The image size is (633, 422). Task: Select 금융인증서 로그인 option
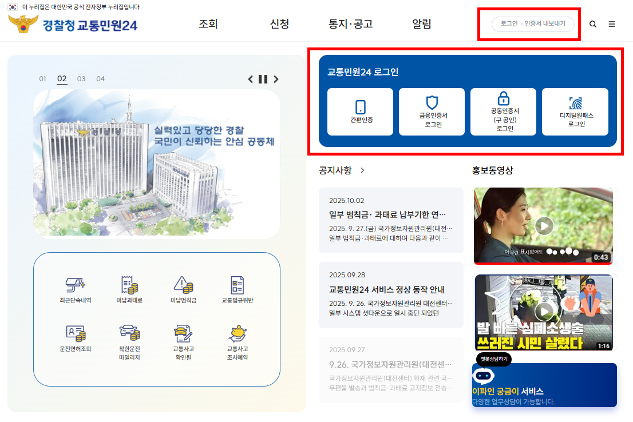432,112
